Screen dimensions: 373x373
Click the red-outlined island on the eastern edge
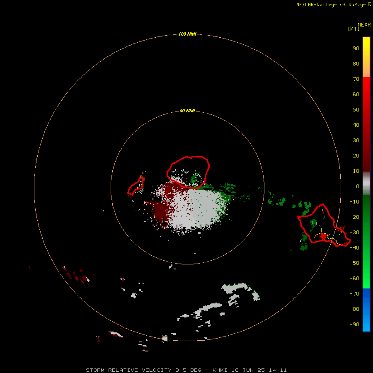point(324,225)
